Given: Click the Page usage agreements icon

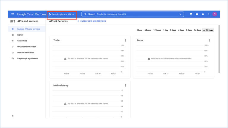Looking at the screenshot, I should click(x=13, y=59).
